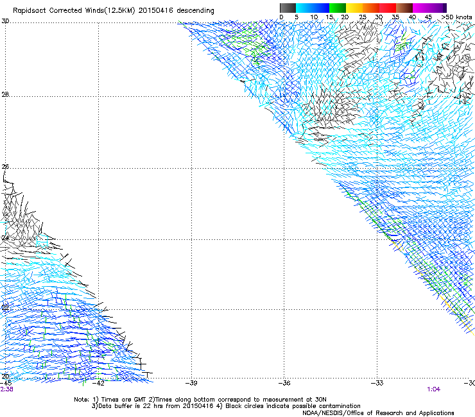
Task: Click the '>50 knots' legend label
Action: pyautogui.click(x=456, y=17)
